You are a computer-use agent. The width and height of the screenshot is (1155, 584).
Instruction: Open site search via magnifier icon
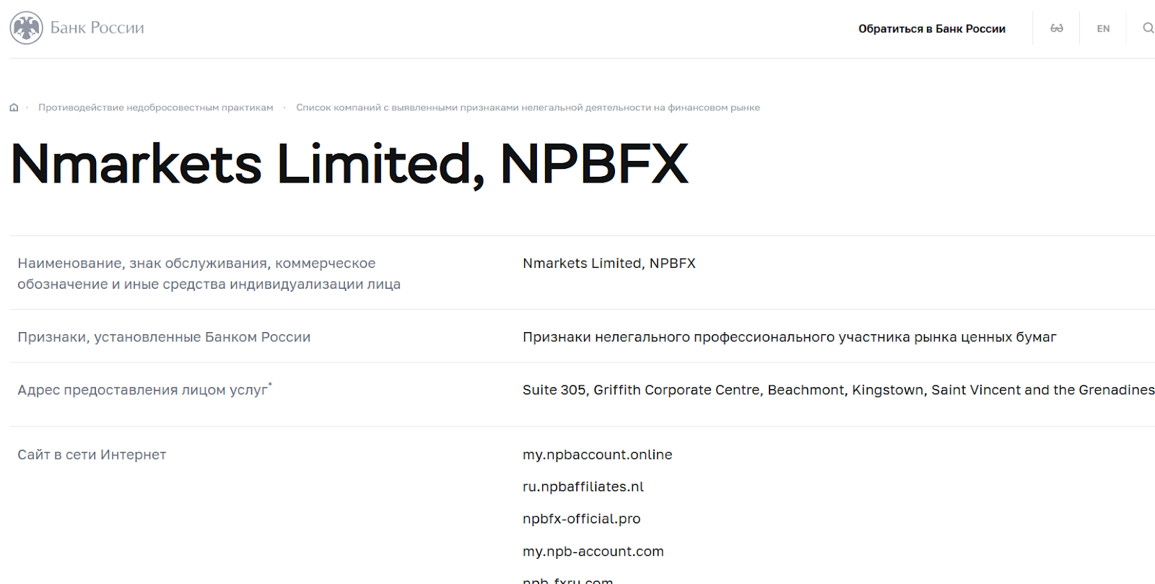coord(1148,28)
